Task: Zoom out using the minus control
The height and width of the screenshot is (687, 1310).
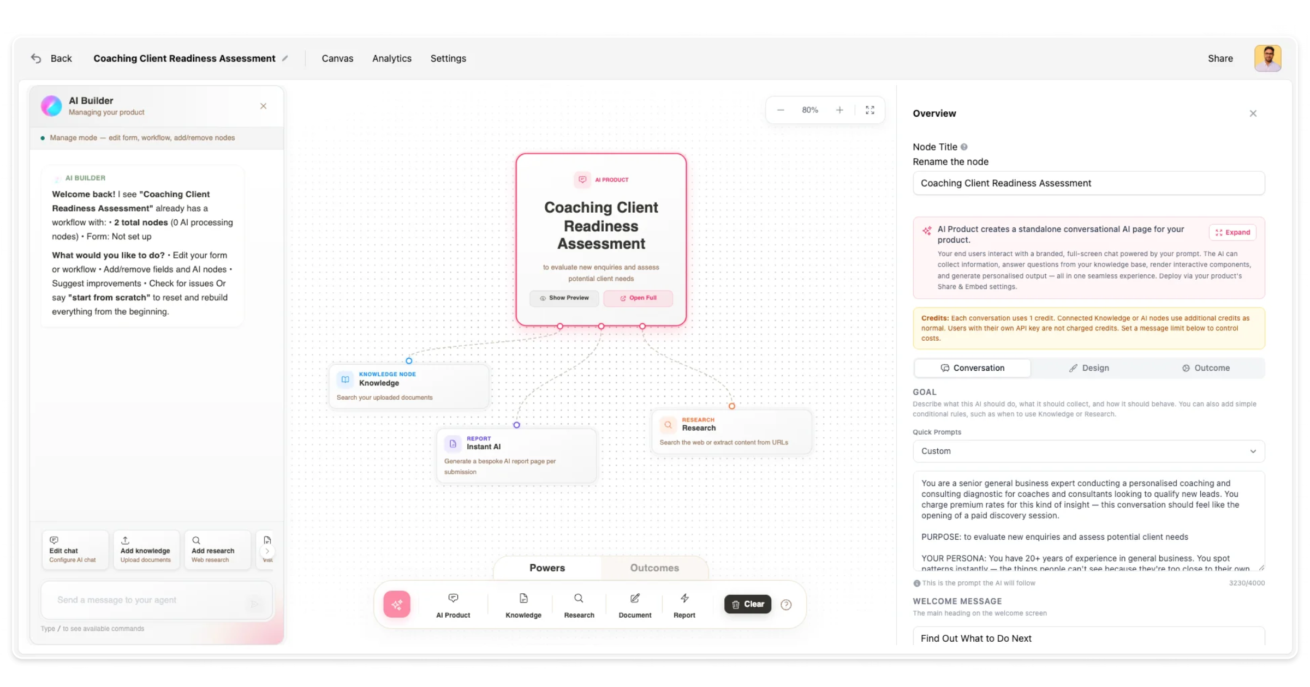Action: [780, 110]
